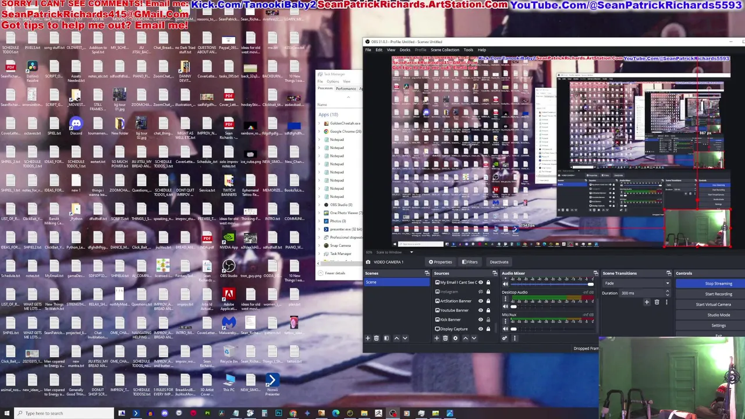
Task: Lock the Kick Banner source
Action: [488, 319]
